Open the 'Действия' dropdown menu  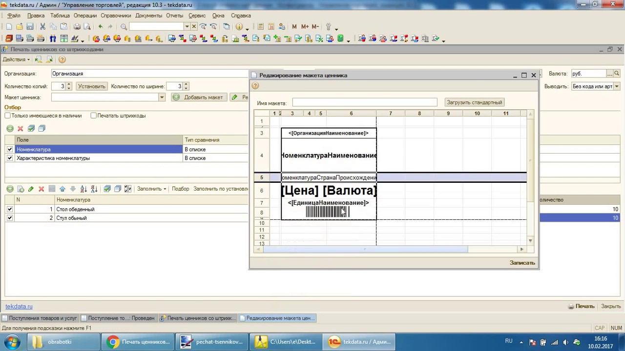pyautogui.click(x=16, y=59)
